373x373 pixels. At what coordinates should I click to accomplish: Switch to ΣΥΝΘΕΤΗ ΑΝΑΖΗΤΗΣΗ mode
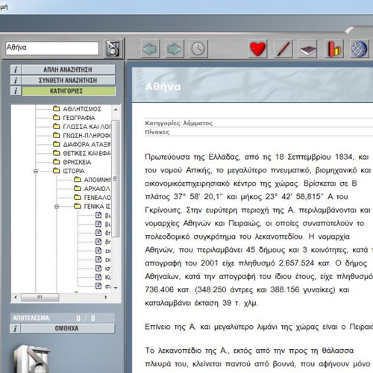(x=68, y=81)
